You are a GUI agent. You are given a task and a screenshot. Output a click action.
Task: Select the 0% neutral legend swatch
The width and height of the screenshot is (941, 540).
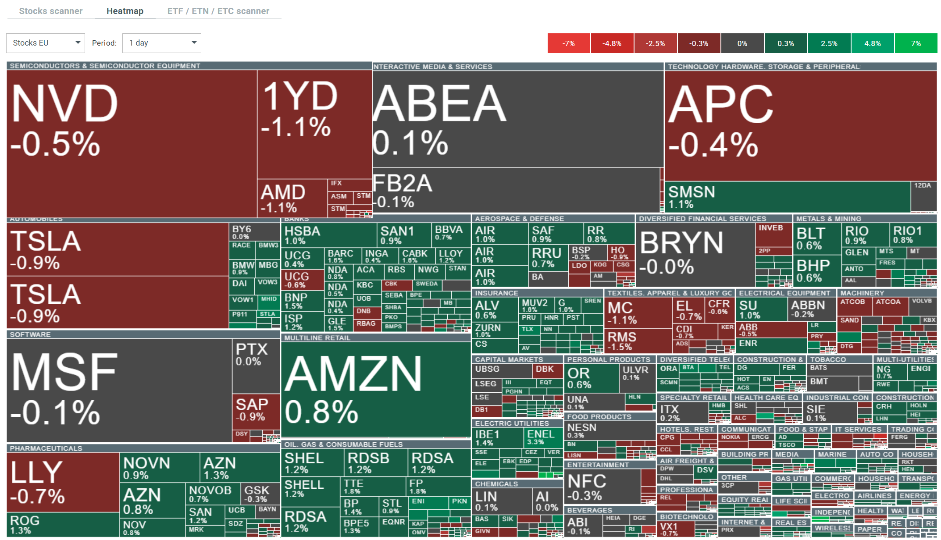[x=742, y=43]
